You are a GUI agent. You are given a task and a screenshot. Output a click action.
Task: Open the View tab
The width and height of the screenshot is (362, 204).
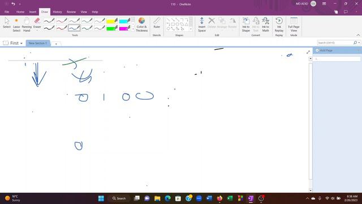(x=84, y=12)
